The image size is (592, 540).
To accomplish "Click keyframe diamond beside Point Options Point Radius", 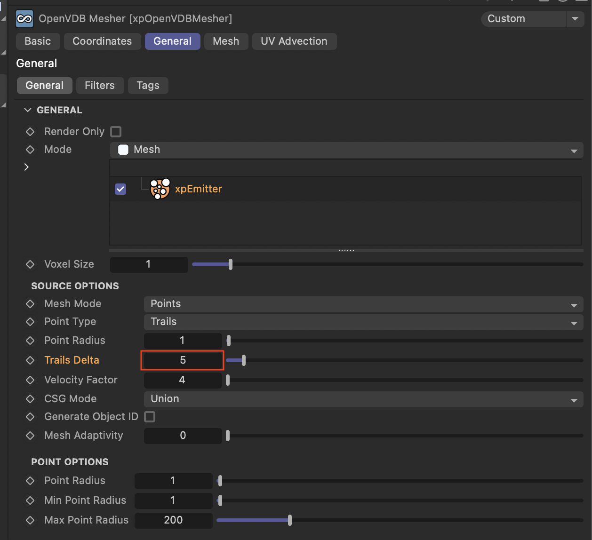I will pyautogui.click(x=30, y=481).
